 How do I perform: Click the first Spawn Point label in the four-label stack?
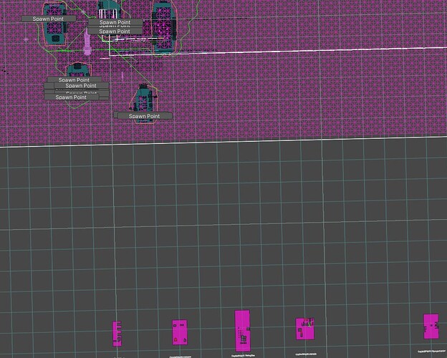pyautogui.click(x=74, y=79)
